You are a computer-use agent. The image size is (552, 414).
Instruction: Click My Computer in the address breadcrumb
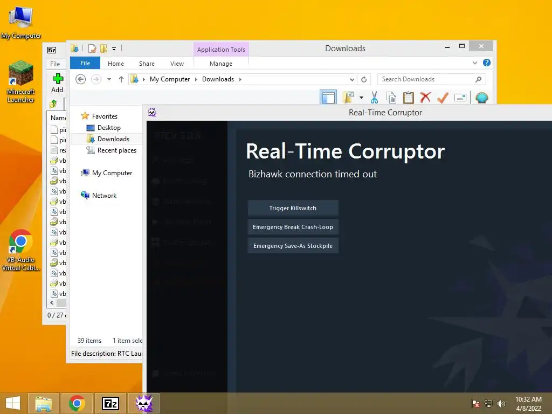(x=170, y=79)
